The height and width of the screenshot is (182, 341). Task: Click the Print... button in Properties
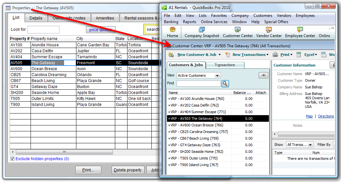88,170
